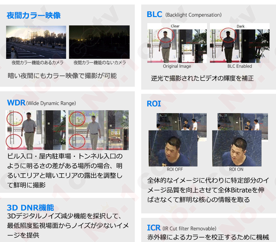Image resolution: width=276 pixels, height=242 pixels.
Task: Click the WDR heading text
Action: tap(16, 103)
